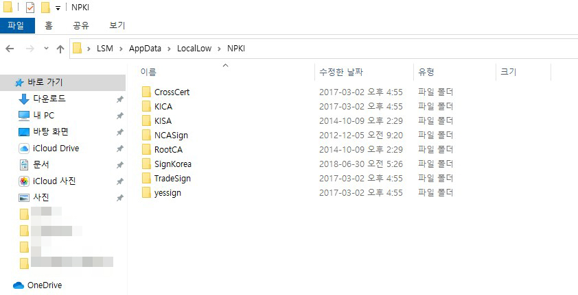578x295 pixels.
Task: Unpin 다운로드 using its pin icon
Action: 120,99
